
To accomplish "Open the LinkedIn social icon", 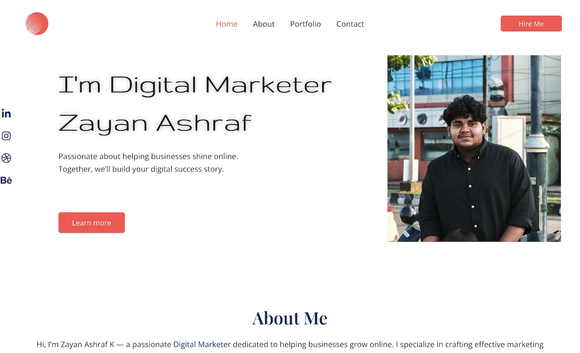I will click(6, 114).
